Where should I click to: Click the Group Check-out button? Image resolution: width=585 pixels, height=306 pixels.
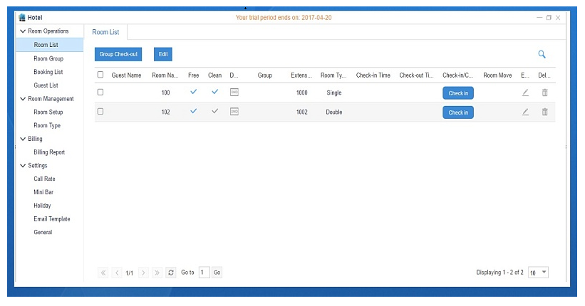tap(118, 54)
